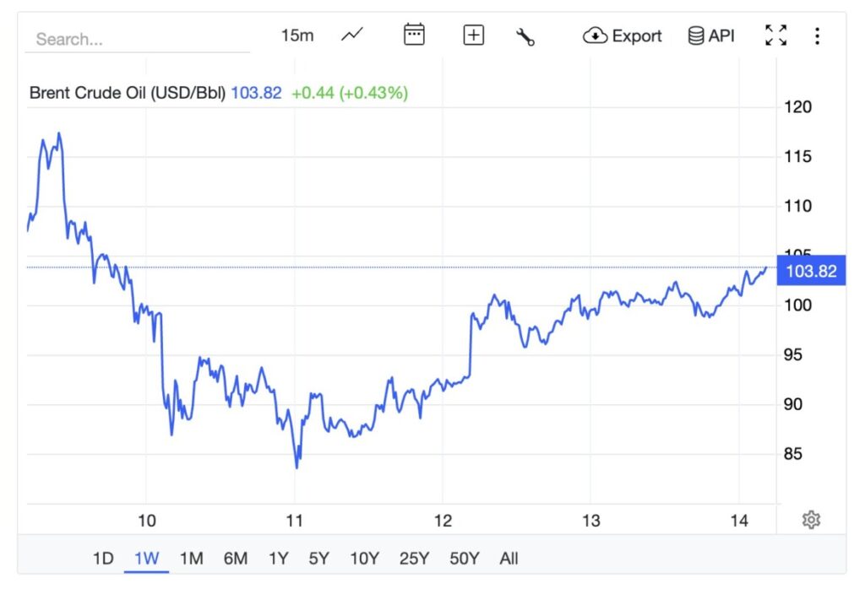
Task: Open the calendar date selector icon
Action: tap(413, 35)
